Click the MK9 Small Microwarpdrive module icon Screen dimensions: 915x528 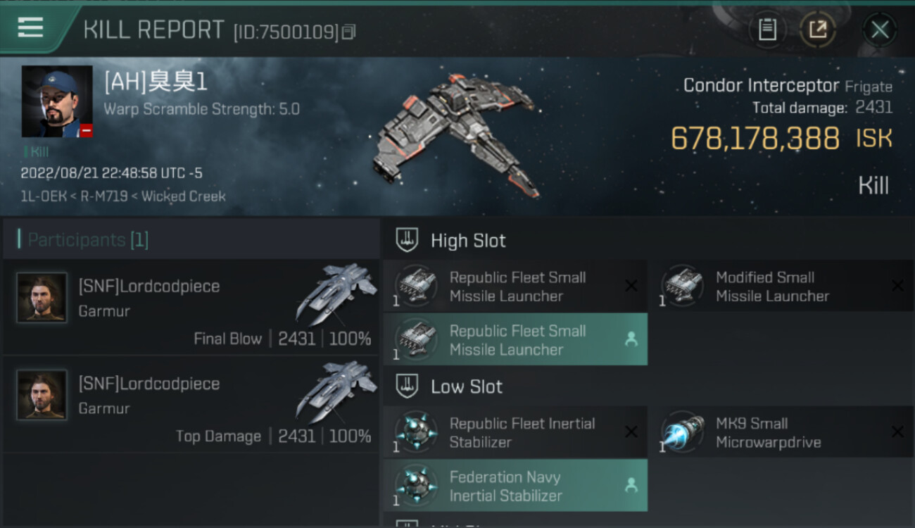point(683,432)
